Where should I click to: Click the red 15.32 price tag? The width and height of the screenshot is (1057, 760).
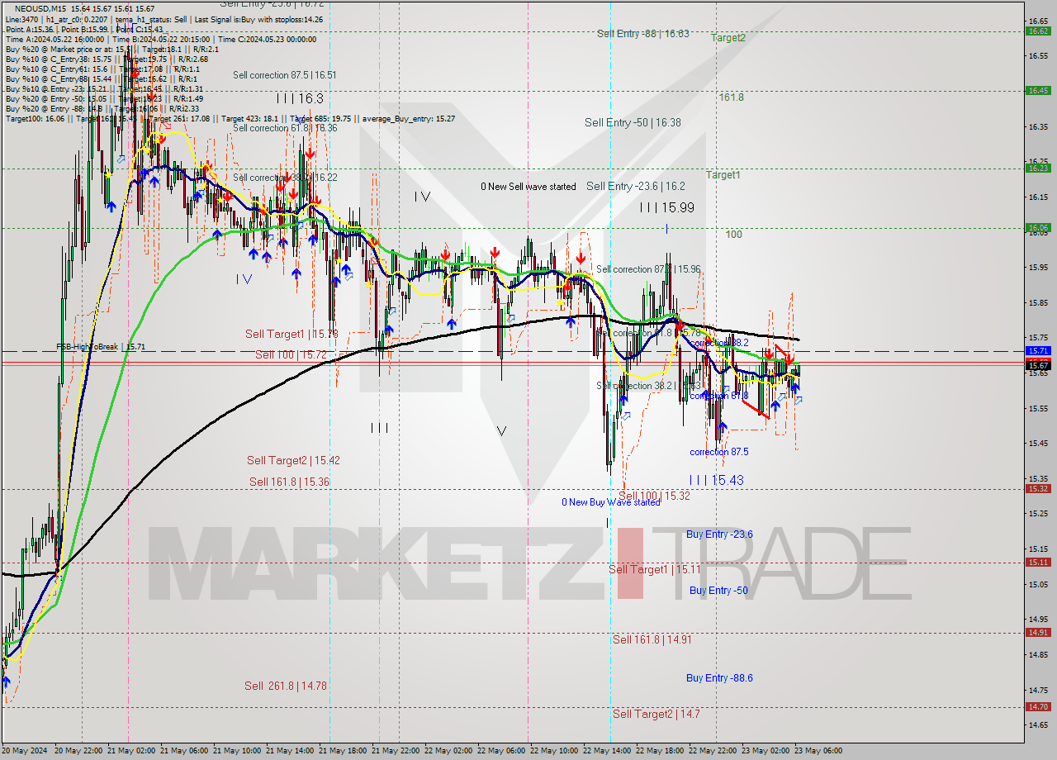pos(1037,488)
